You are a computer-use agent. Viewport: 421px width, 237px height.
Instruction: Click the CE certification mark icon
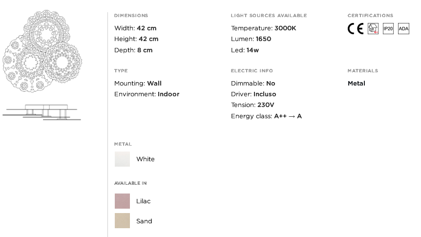356,28
